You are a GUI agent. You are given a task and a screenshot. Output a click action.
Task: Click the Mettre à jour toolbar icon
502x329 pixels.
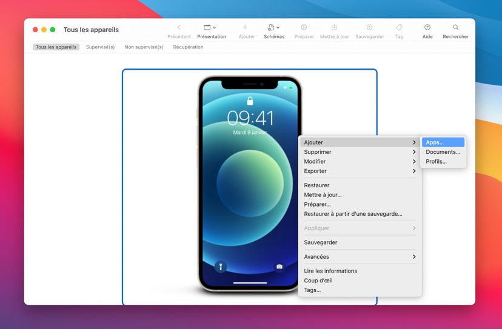pyautogui.click(x=334, y=27)
